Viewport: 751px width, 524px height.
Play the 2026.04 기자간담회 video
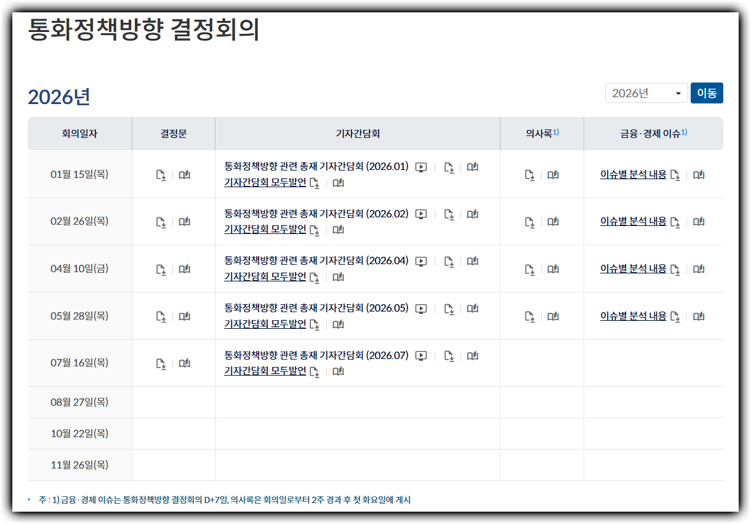pyautogui.click(x=421, y=261)
